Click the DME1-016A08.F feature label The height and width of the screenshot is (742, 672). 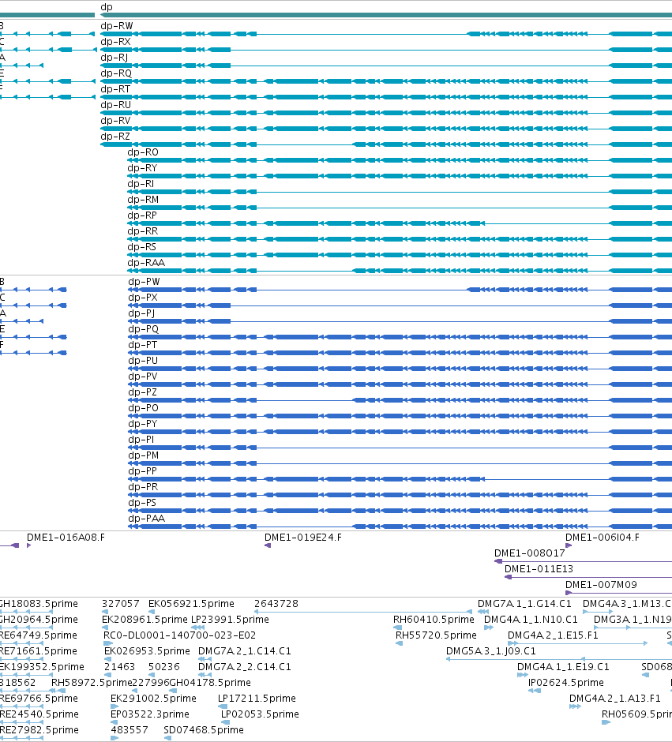[x=66, y=538]
